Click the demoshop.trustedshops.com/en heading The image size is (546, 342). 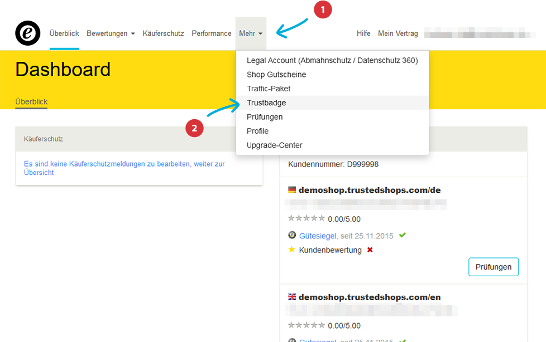coord(370,297)
